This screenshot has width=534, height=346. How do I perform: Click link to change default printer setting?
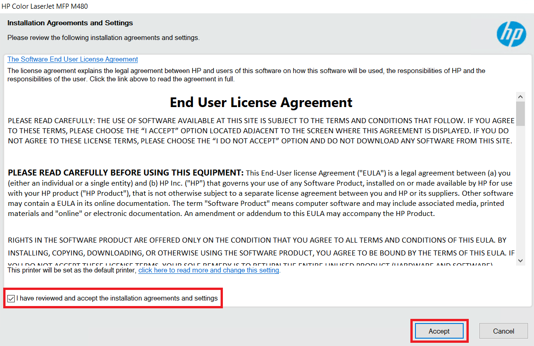coord(209,270)
